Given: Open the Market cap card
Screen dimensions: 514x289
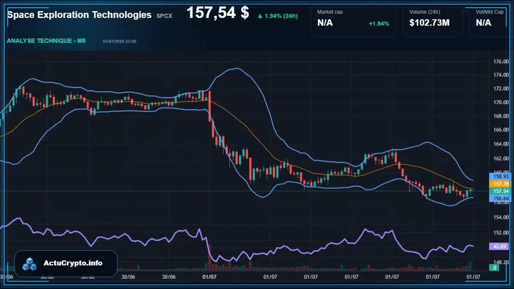Looking at the screenshot, I should point(353,21).
